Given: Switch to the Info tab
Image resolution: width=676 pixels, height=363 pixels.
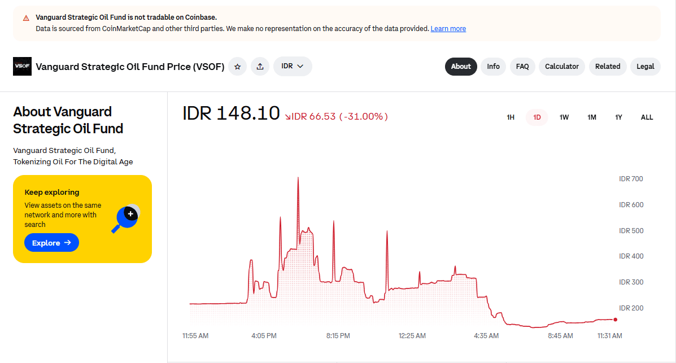Looking at the screenshot, I should [x=493, y=67].
